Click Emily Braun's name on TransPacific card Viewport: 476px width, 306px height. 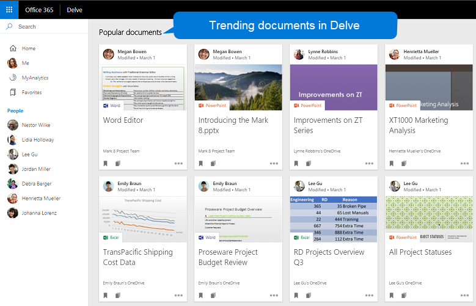[x=130, y=183]
